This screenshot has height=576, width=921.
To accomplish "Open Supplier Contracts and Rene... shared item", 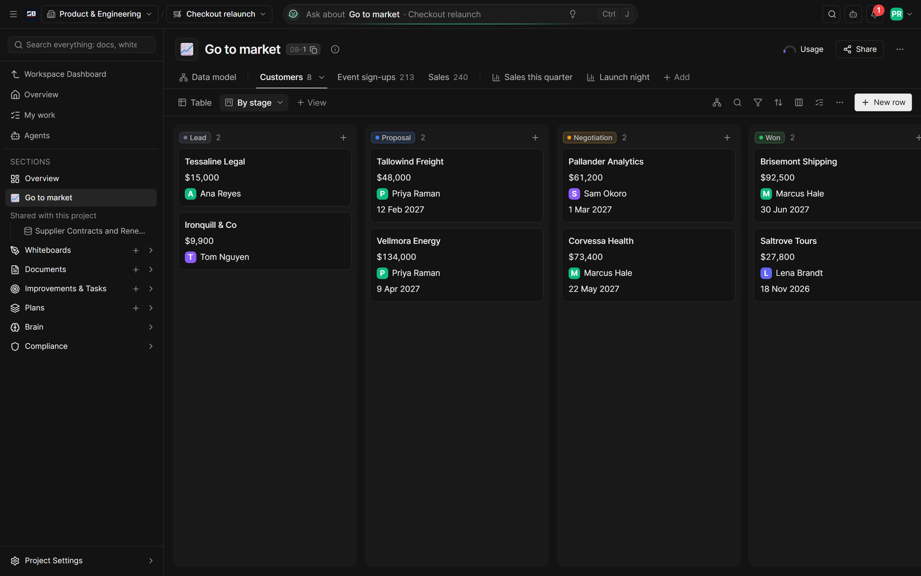I will pos(84,231).
